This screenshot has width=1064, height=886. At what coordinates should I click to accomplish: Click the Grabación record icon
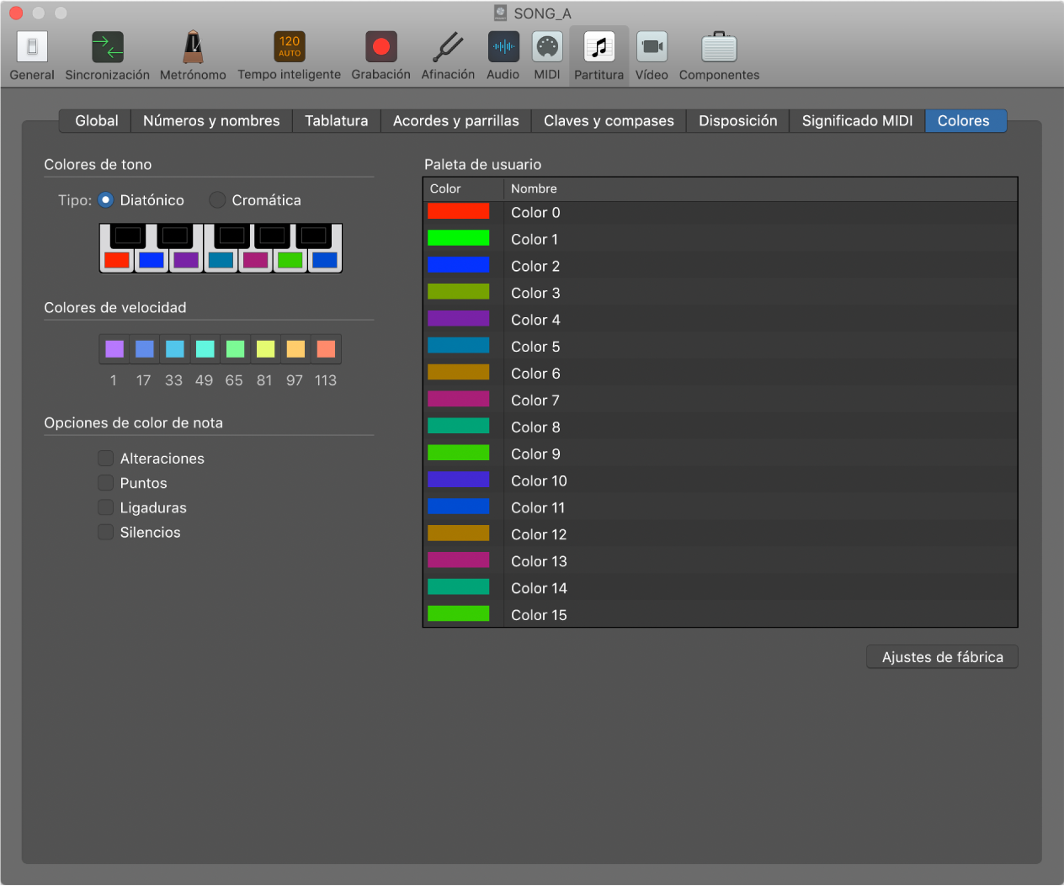pyautogui.click(x=380, y=47)
